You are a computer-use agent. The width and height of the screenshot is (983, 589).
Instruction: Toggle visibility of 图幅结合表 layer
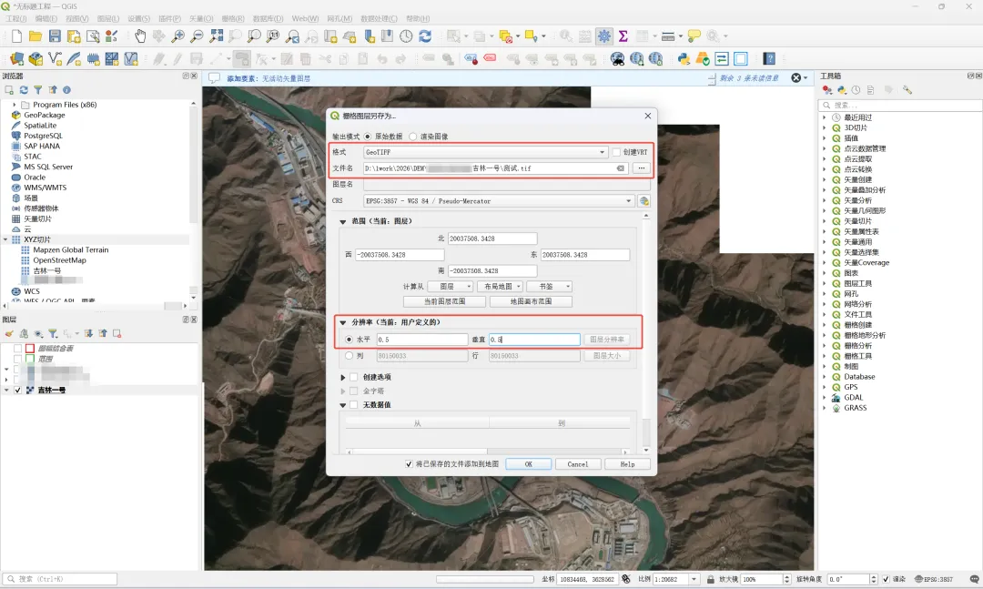pyautogui.click(x=17, y=348)
